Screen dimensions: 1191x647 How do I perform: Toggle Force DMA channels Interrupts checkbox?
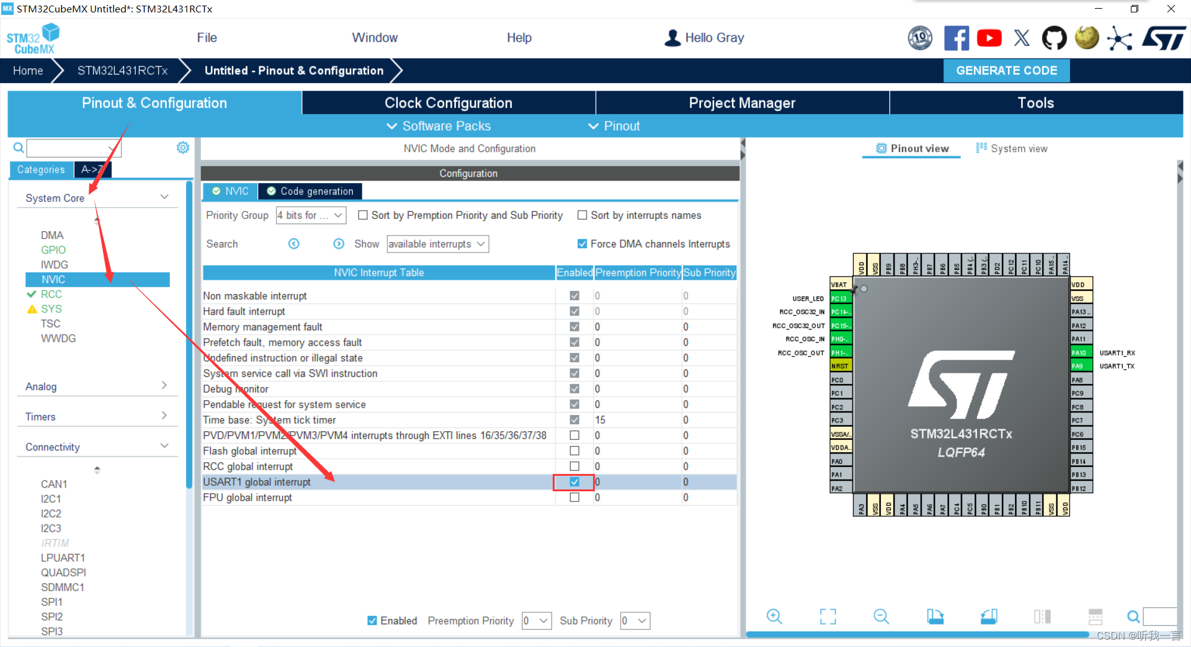582,244
